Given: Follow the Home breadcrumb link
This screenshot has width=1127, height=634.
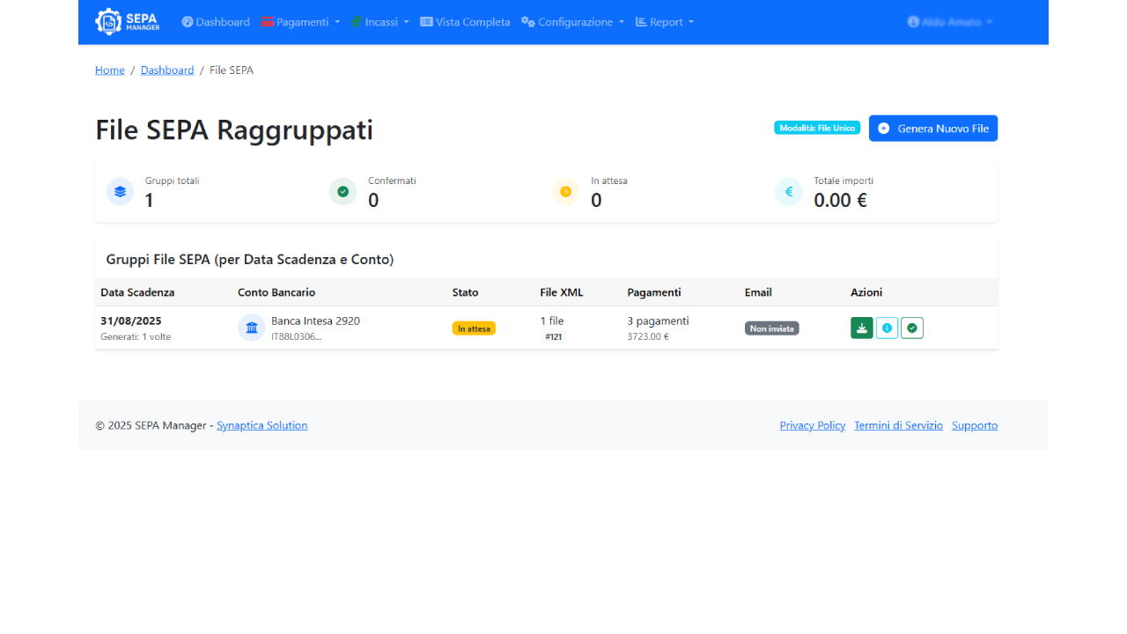Looking at the screenshot, I should [110, 70].
